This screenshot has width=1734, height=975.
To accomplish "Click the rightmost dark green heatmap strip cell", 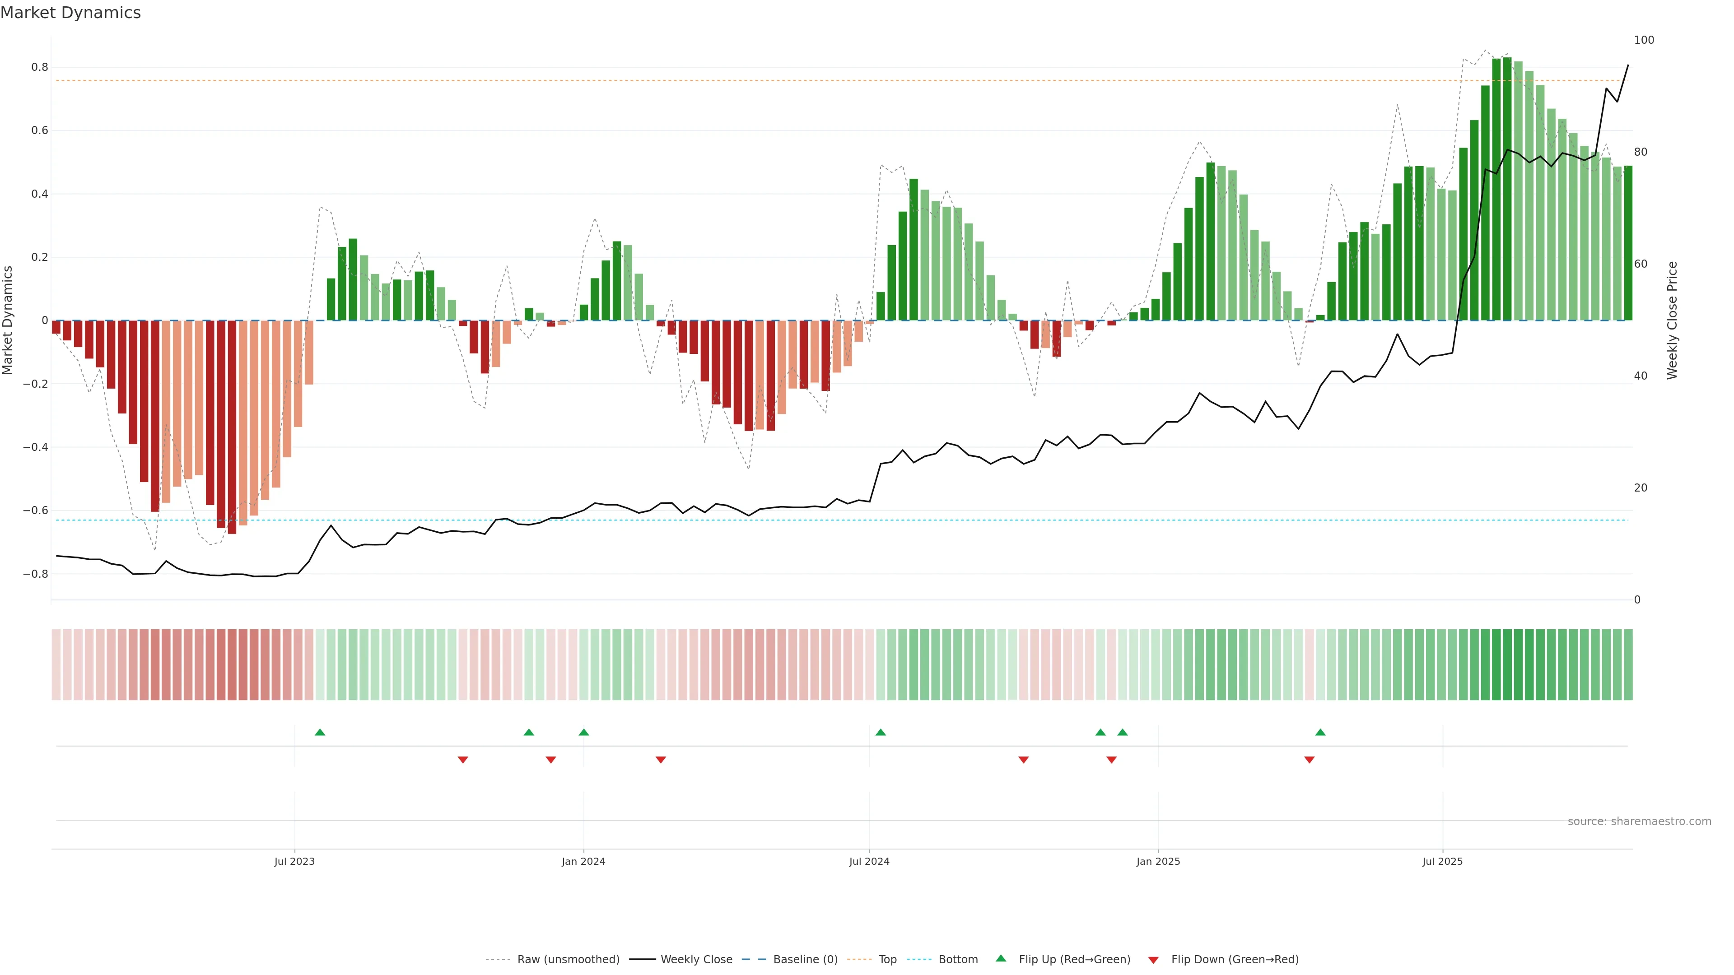I will point(1627,664).
